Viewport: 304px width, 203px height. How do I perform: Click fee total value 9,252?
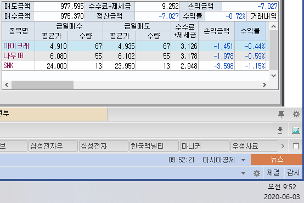[x=170, y=6]
